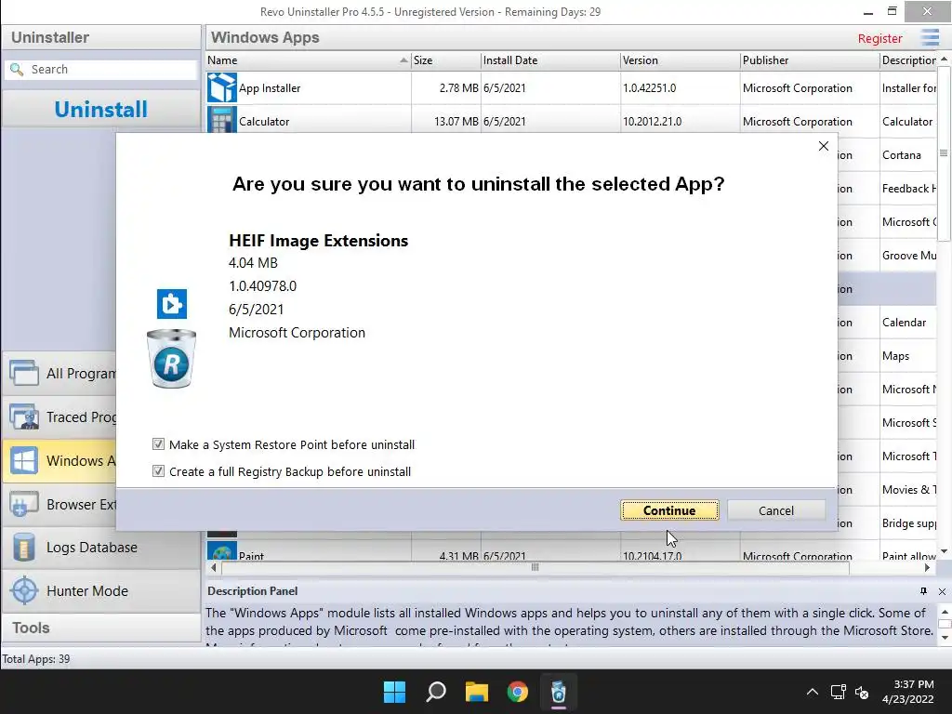Click horizontal scrollbar right arrow
The width and height of the screenshot is (952, 714).
[927, 568]
